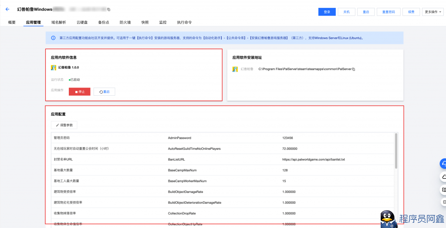Viewport: 446px width, 228px height.
Task: Click the 72.000000 value
Action: point(290,149)
